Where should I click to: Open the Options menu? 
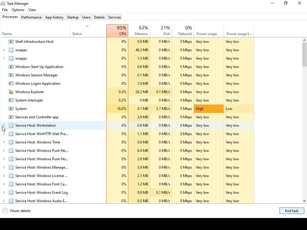[x=18, y=10]
